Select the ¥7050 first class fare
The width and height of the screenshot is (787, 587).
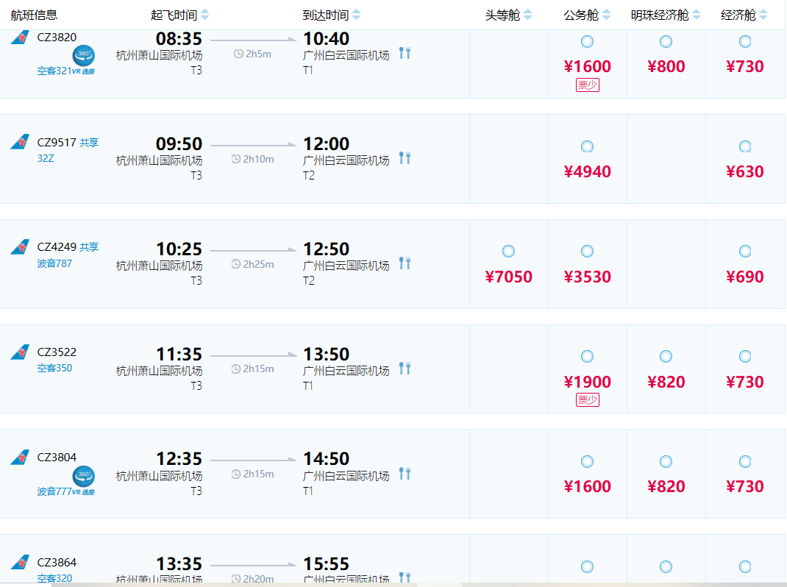point(508,252)
